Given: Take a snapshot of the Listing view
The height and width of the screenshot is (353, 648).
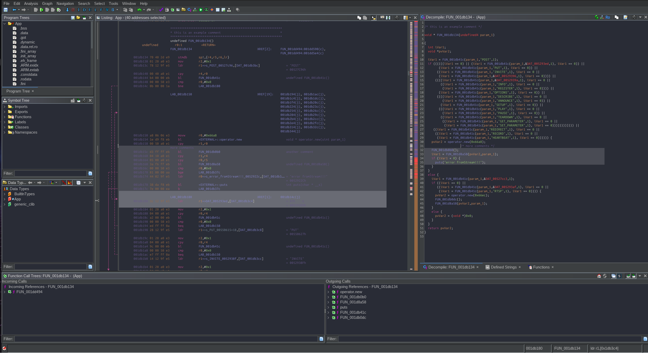Looking at the screenshot, I should (397, 18).
